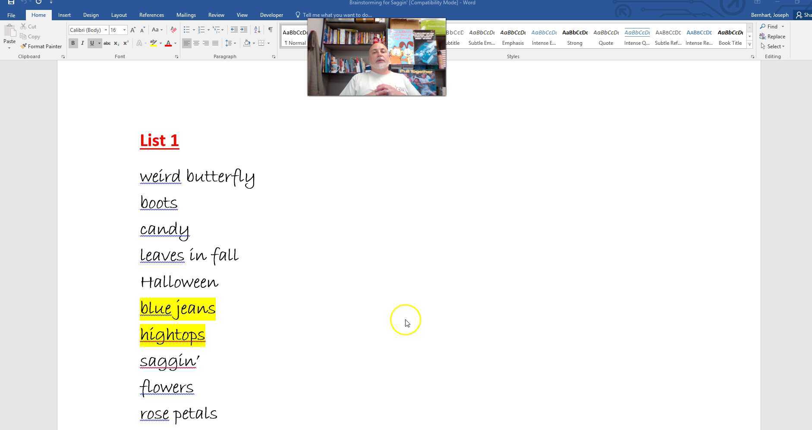This screenshot has height=430, width=812.
Task: Click the Increase Indent icon
Action: pyautogui.click(x=244, y=30)
